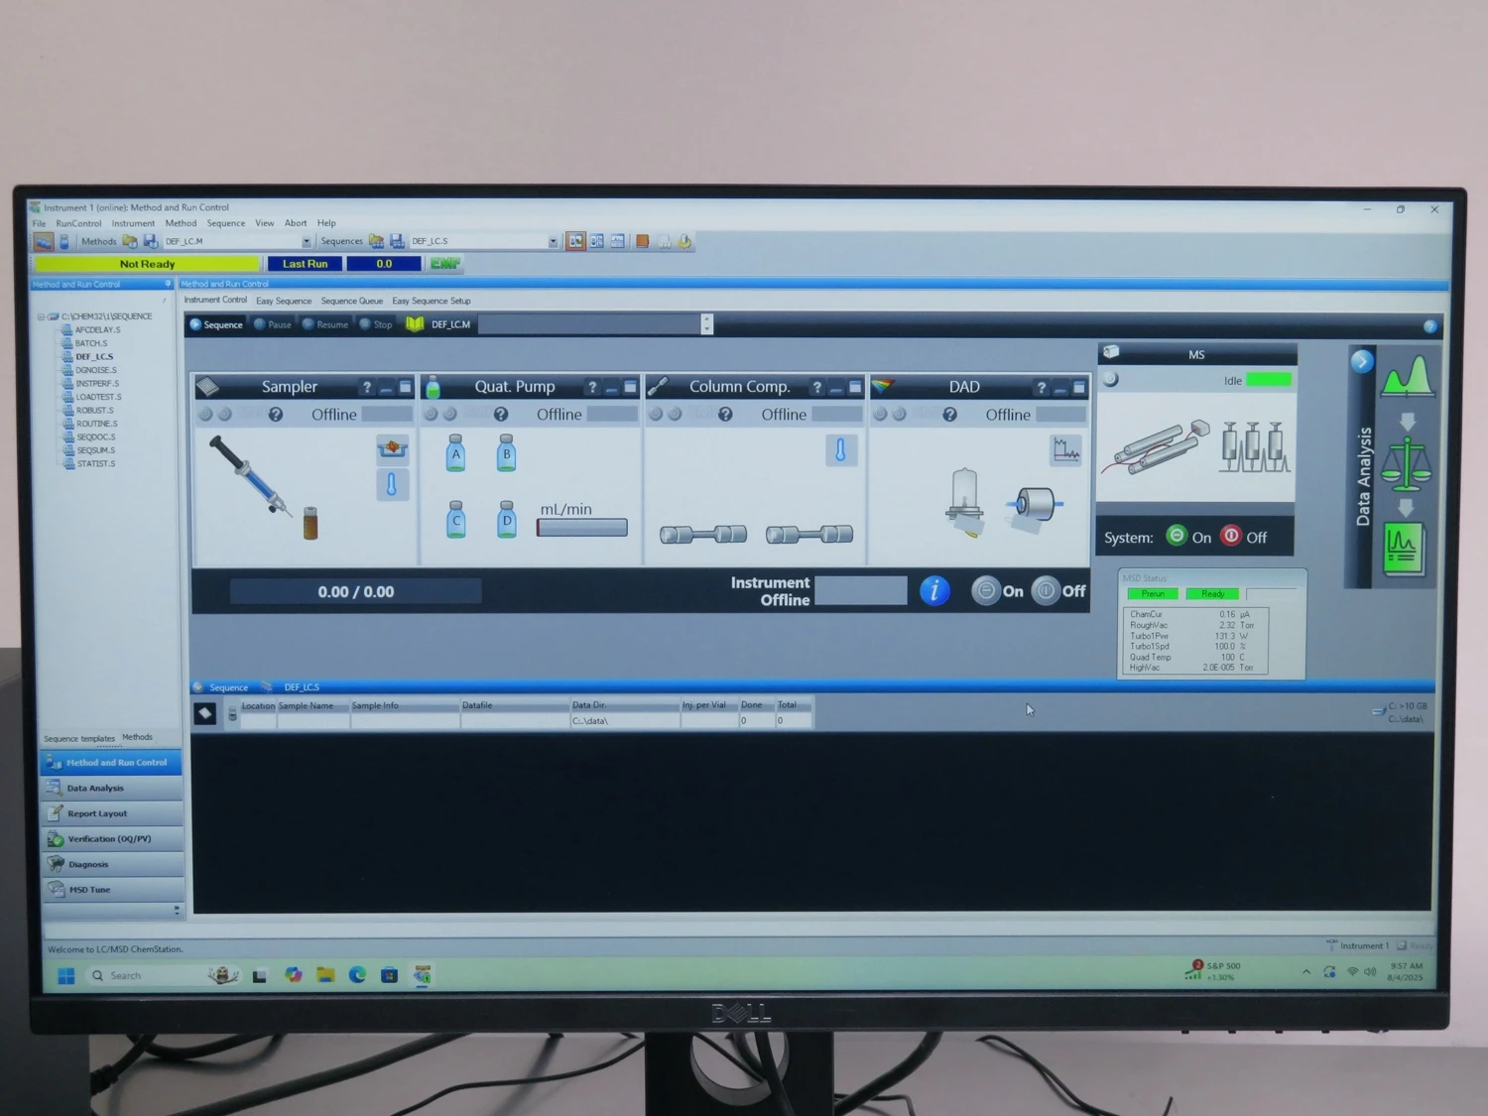Save the method with Methods disk icon
The height and width of the screenshot is (1116, 1488).
[x=150, y=241]
